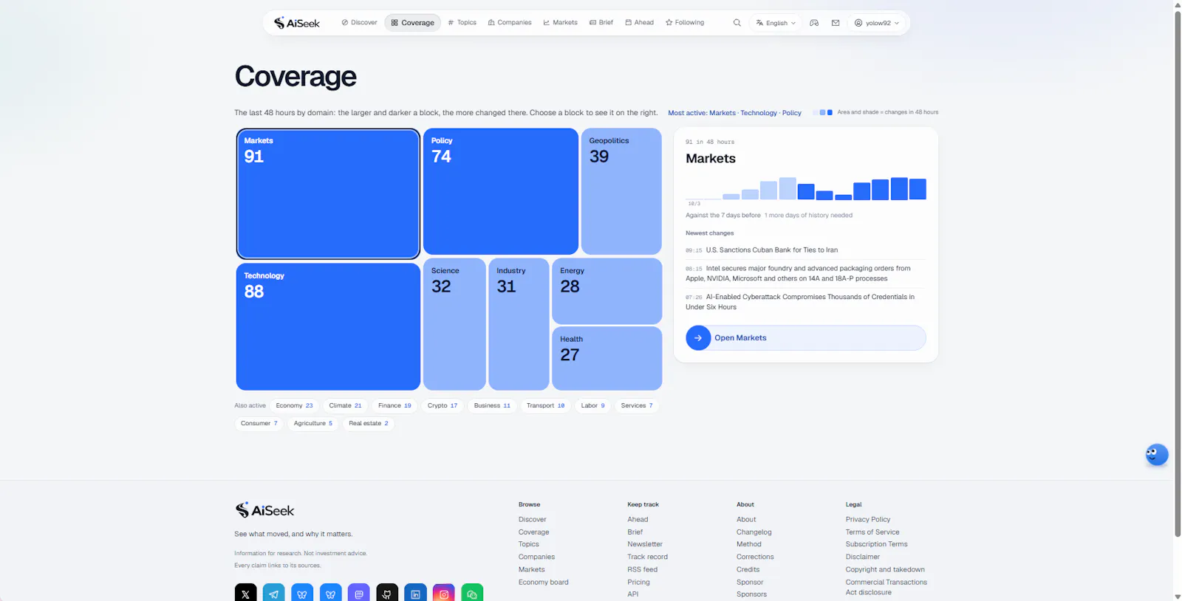Click the Economy 23 chip
The height and width of the screenshot is (601, 1182).
294,405
